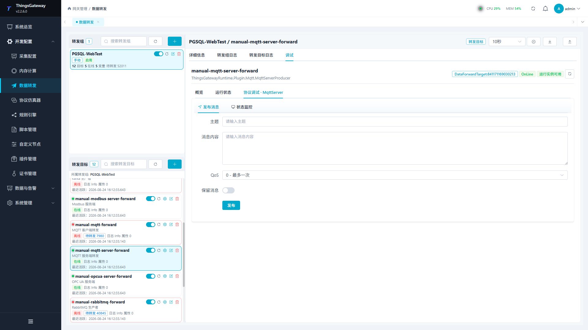This screenshot has height=330, width=588.
Task: Restart the PGSQL-WebTest group
Action: (x=167, y=54)
